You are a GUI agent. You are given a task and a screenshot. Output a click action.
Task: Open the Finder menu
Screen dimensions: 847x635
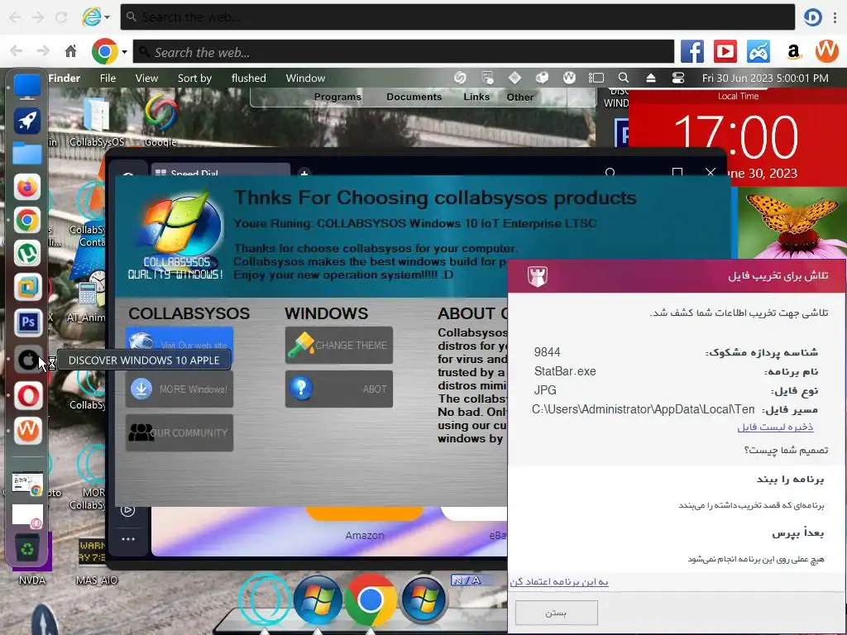pos(64,78)
